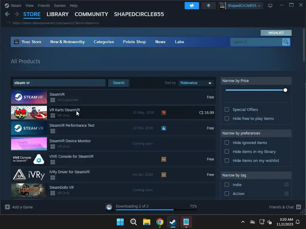Open the Your Store menu
This screenshot has height=229, width=306.
tap(31, 42)
